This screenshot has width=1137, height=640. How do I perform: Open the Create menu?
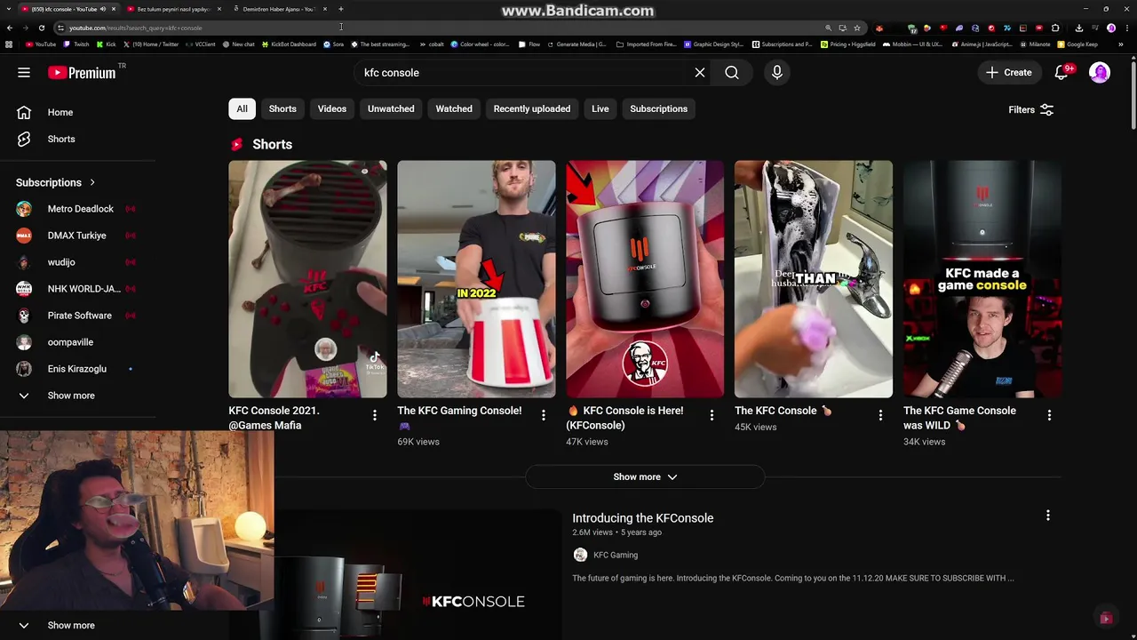[x=1009, y=73]
